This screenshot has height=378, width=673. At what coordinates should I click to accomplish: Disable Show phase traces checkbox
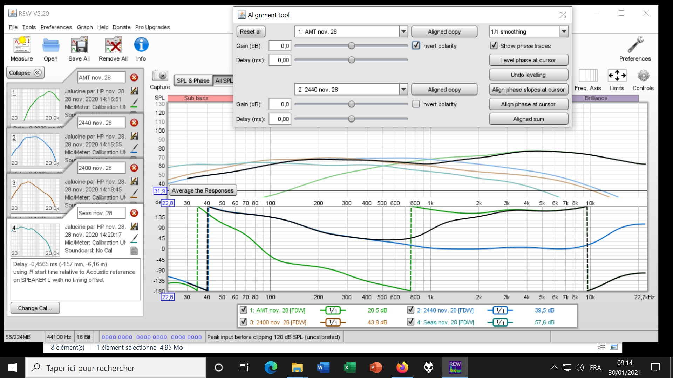click(x=494, y=45)
